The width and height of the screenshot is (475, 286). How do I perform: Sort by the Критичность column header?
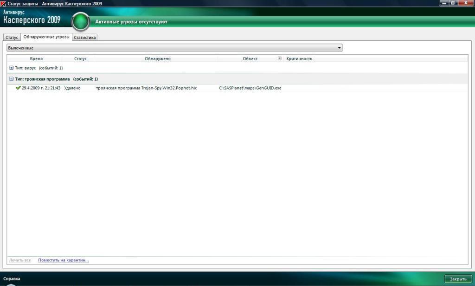tap(299, 59)
